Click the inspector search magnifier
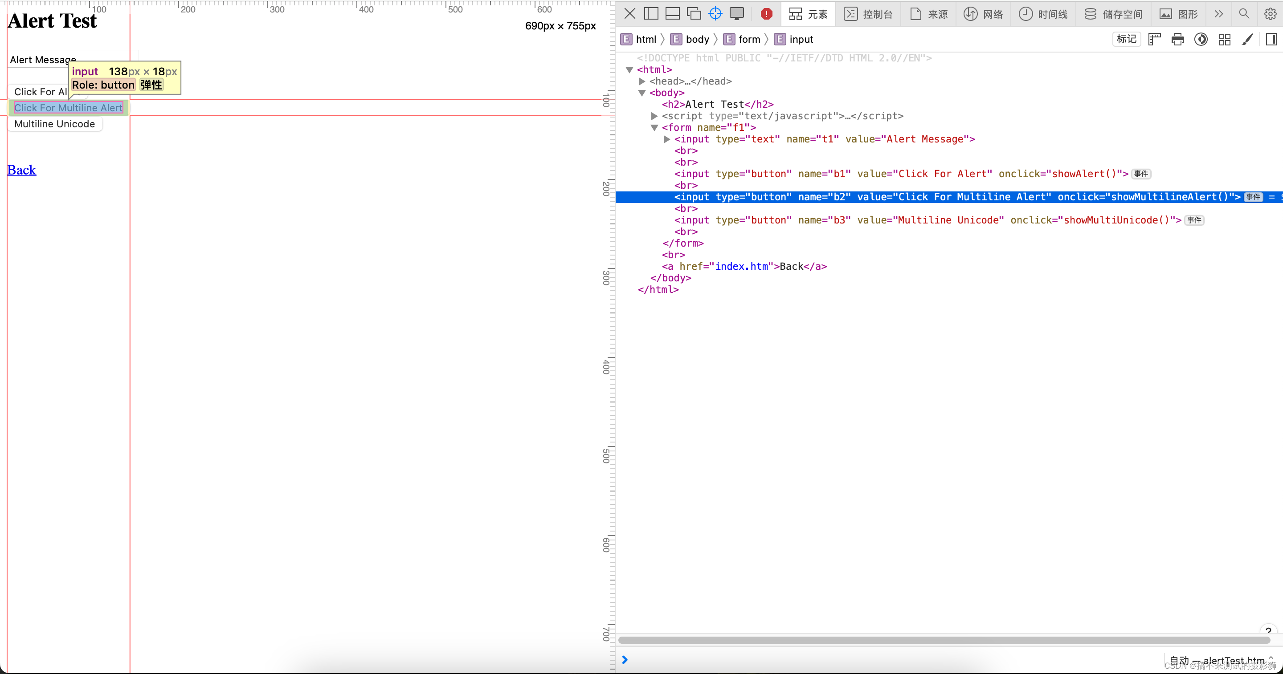Image resolution: width=1283 pixels, height=674 pixels. pos(1244,13)
